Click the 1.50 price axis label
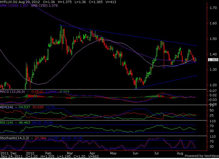Image resolution: width=219 pixels, height=159 pixels. point(213,39)
